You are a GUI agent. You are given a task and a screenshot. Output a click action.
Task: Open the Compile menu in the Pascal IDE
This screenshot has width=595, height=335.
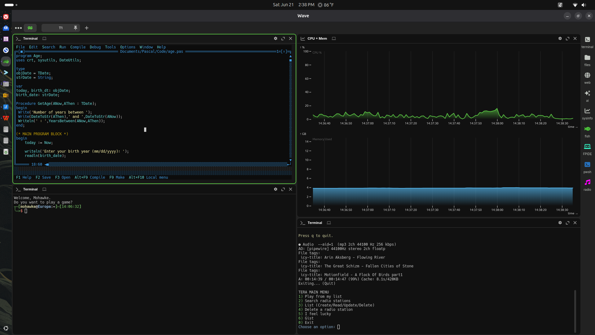[x=78, y=47]
